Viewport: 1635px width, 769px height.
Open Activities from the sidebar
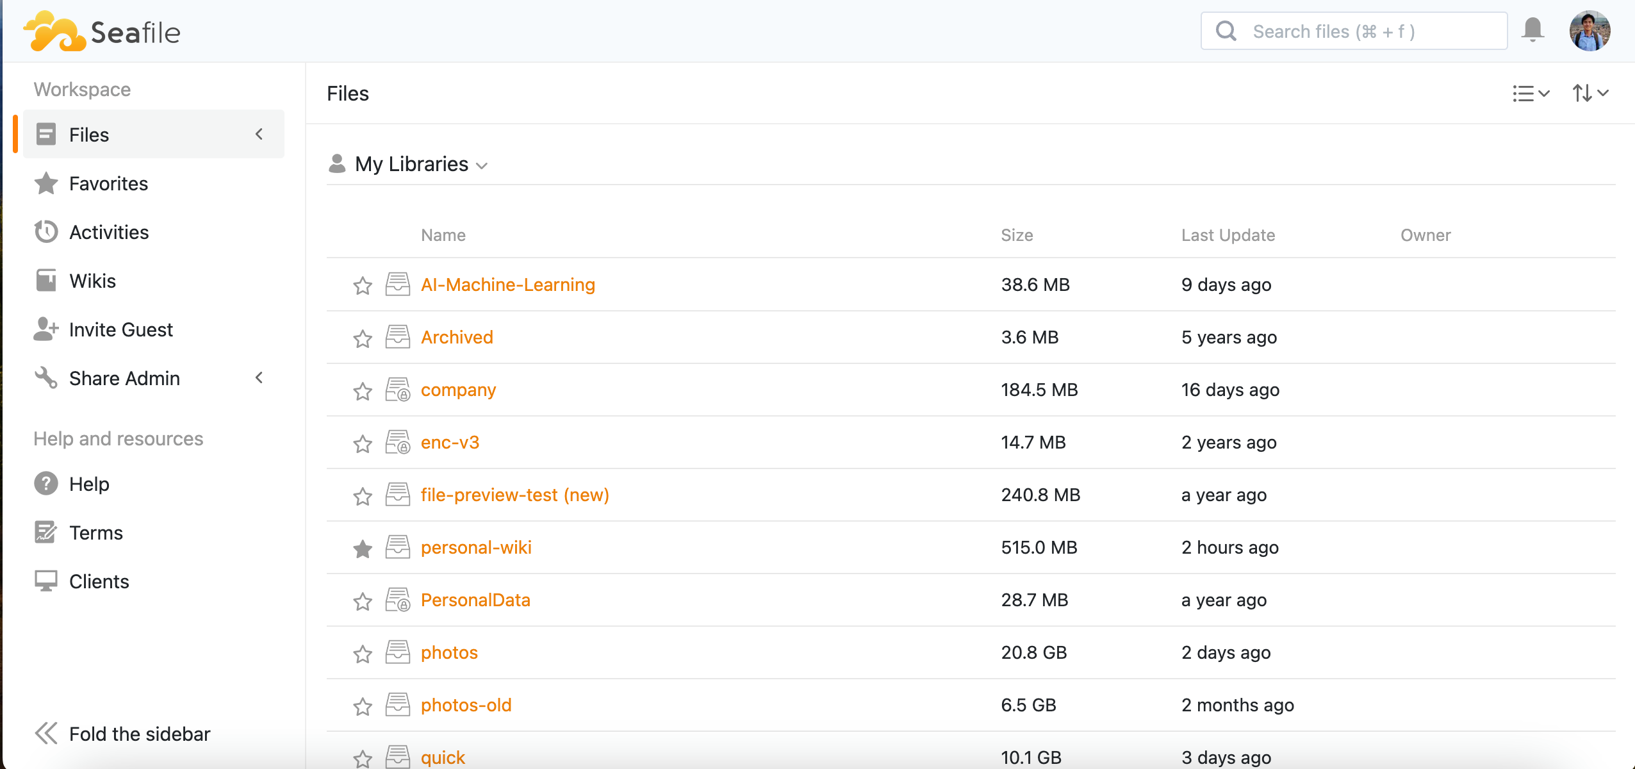[x=110, y=232]
